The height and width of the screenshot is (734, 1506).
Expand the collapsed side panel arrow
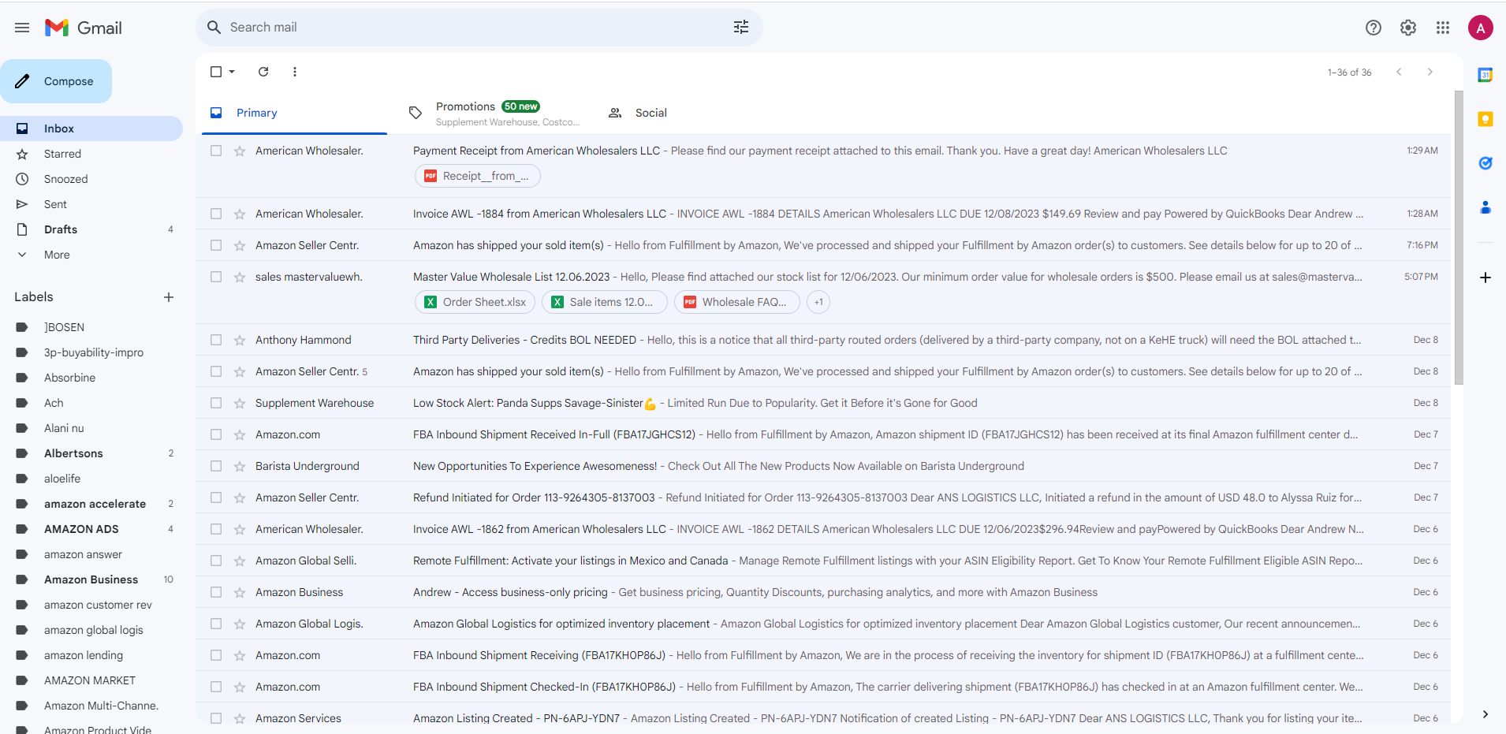(x=1485, y=714)
